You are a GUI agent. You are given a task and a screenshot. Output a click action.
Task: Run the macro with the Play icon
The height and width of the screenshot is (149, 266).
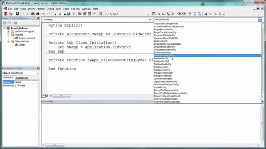point(55,14)
